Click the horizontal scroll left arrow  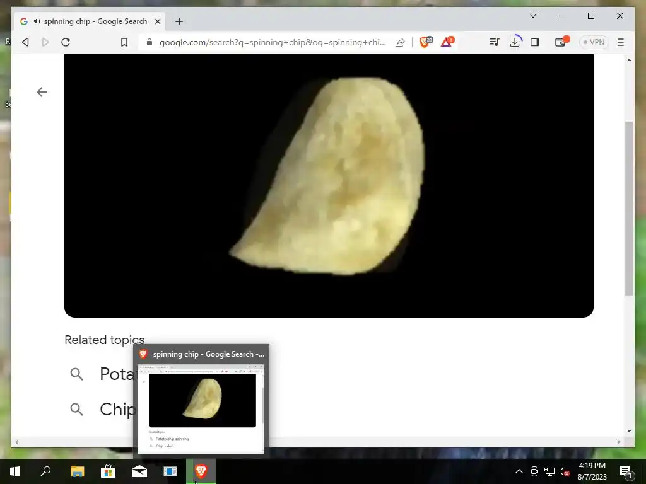16,442
